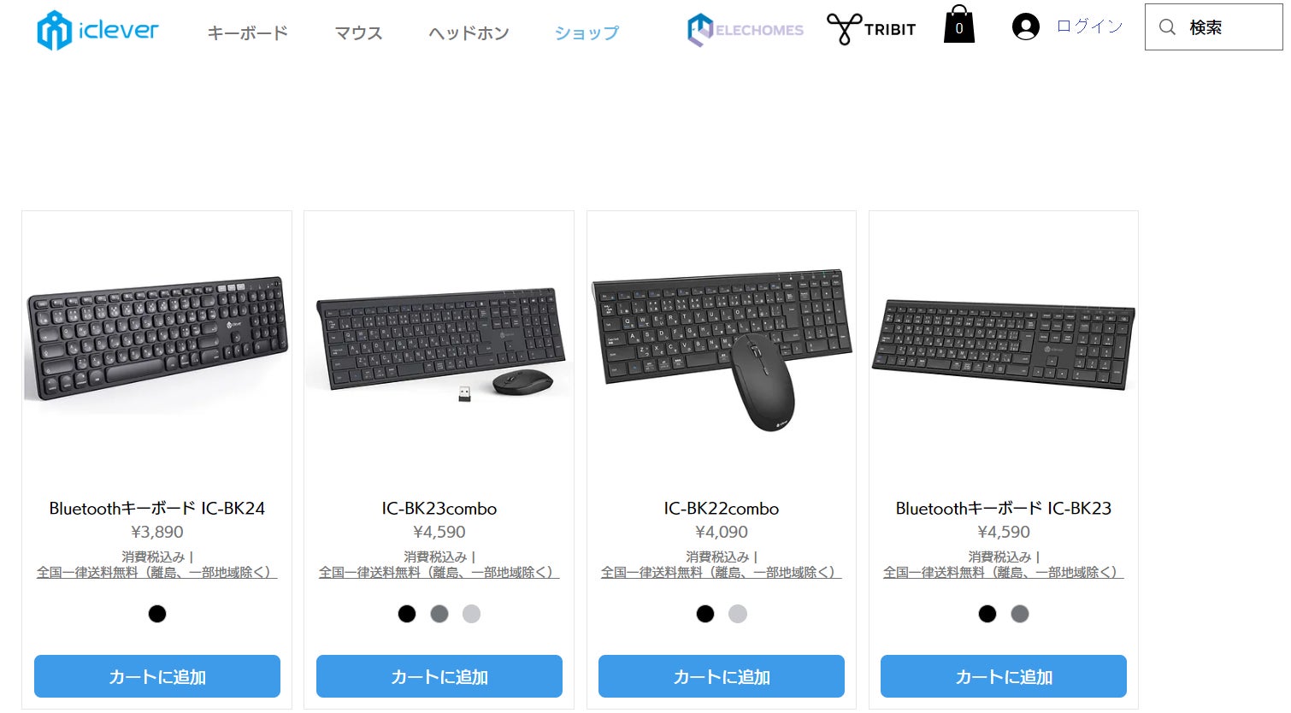Select black swatch for IC-BK24 keyboard
This screenshot has height=713, width=1291.
coord(157,614)
